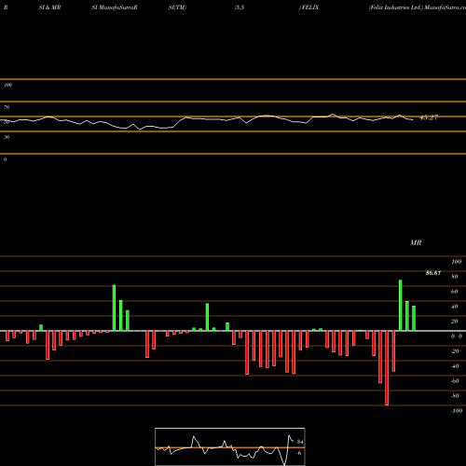Screen dimensions: 466x466
Task: Click the '34' label in the mini chart
Action: [x=300, y=442]
